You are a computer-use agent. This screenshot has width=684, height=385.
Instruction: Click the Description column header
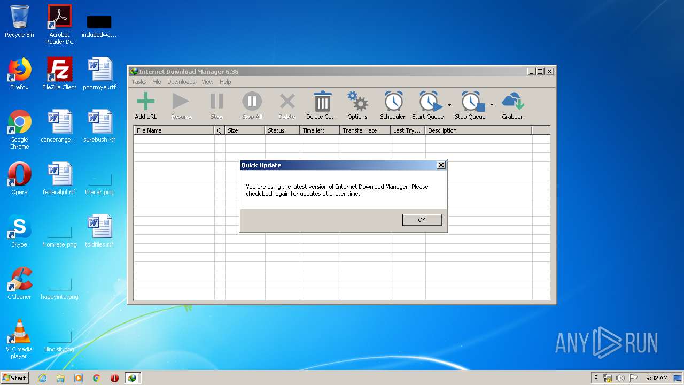(x=479, y=130)
